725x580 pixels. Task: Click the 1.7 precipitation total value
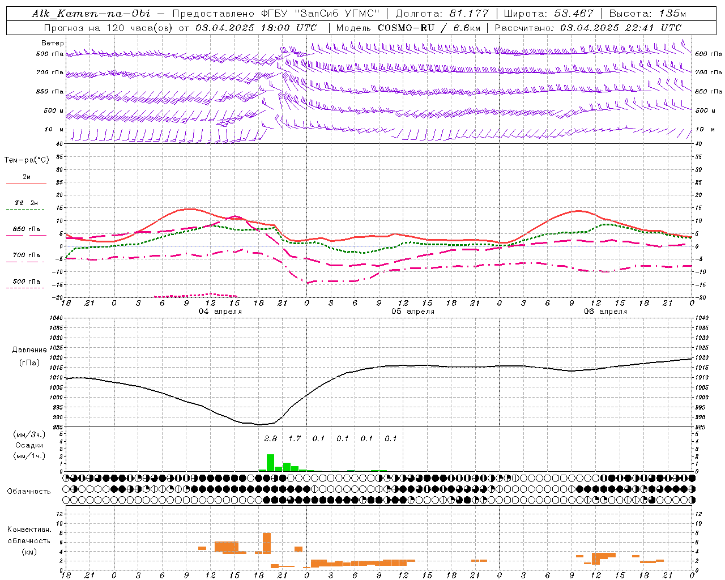point(295,438)
